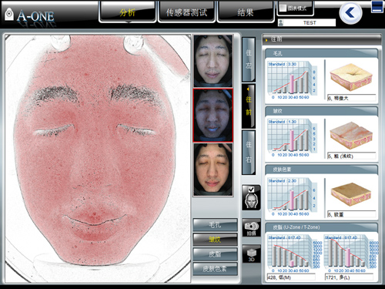This screenshot has width=385, height=289.
Task: Click the 428 U-Zone result field
Action: (x=291, y=277)
